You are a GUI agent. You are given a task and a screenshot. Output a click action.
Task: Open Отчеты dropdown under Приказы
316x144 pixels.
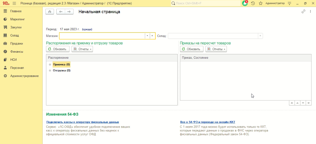pyautogui.click(x=216, y=49)
